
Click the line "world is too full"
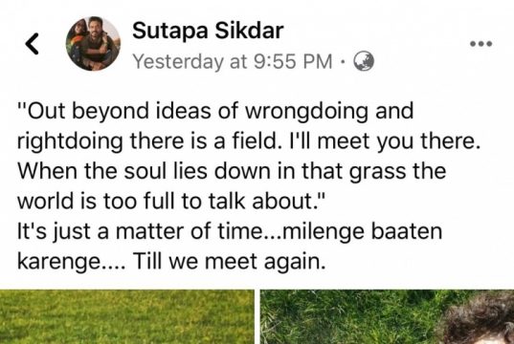tap(170, 201)
